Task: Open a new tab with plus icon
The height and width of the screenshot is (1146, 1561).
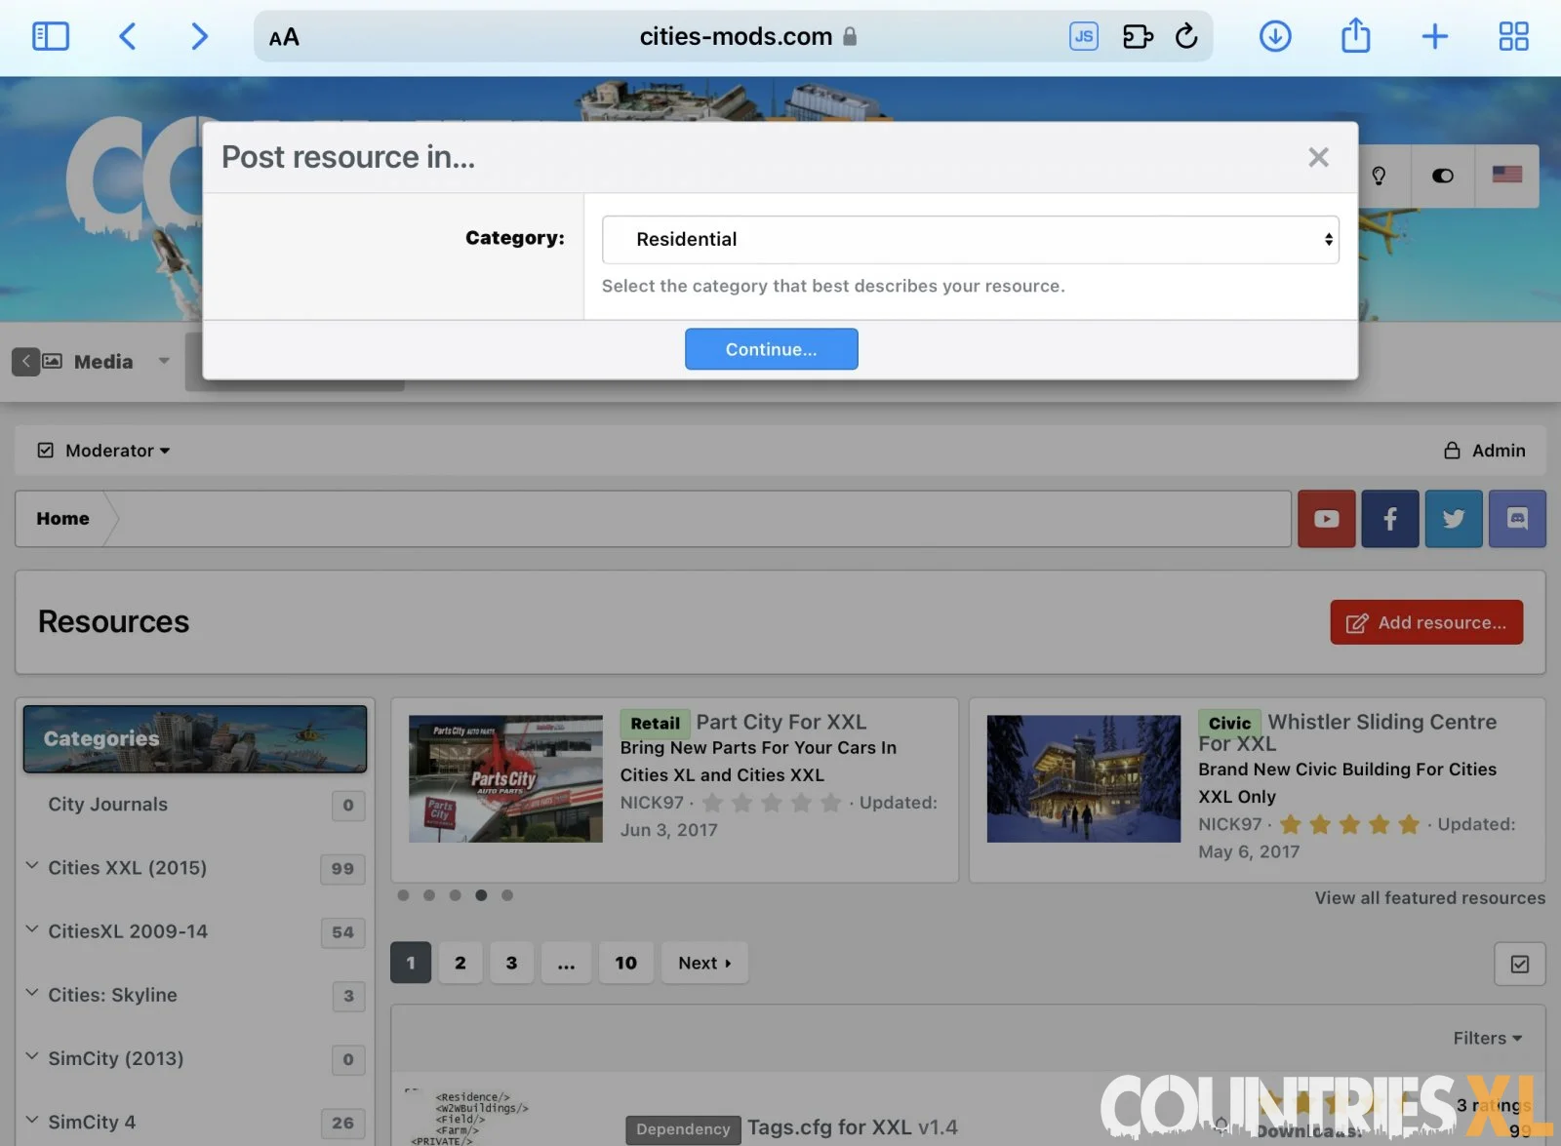Action: coord(1434,37)
